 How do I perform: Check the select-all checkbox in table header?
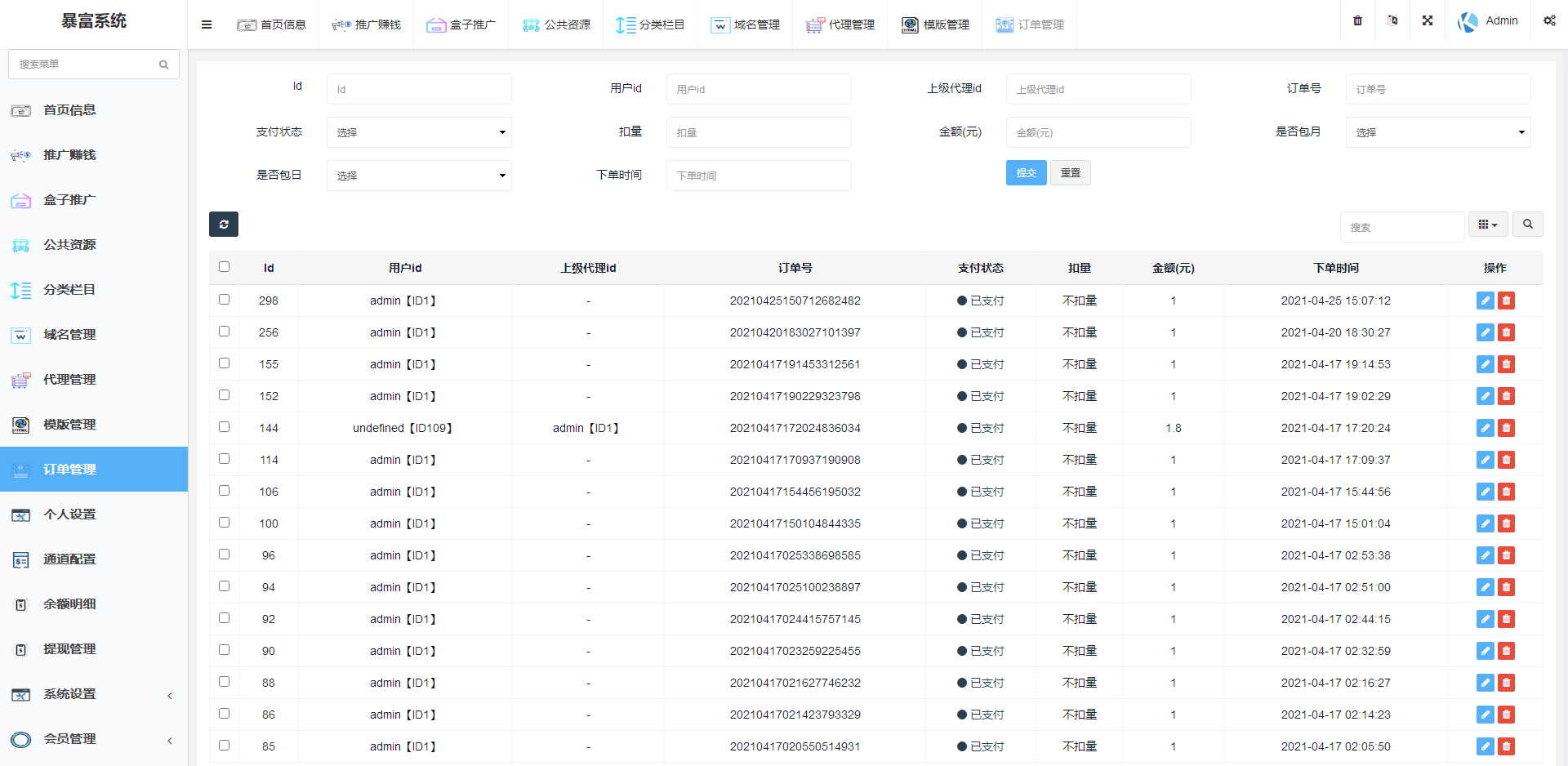click(x=224, y=267)
